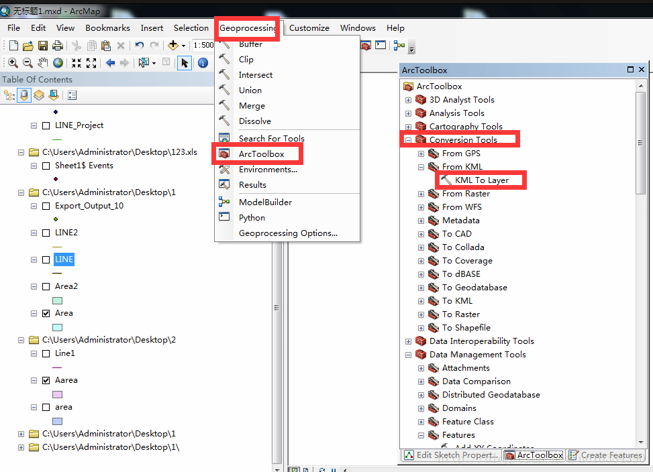Click the Save disk toolbar icon
This screenshot has height=472, width=653.
(x=43, y=46)
